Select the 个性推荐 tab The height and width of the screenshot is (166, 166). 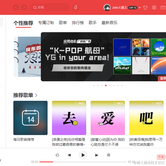[23, 23]
